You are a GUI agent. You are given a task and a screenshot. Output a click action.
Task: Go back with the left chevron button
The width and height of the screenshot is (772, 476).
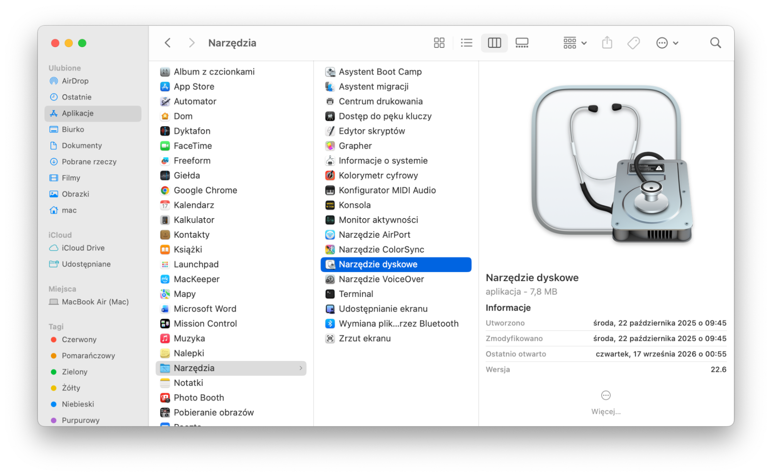pos(168,43)
